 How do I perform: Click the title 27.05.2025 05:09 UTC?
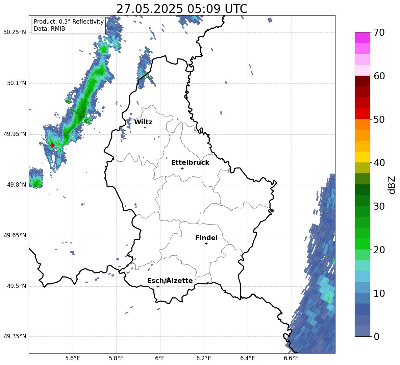(x=182, y=9)
